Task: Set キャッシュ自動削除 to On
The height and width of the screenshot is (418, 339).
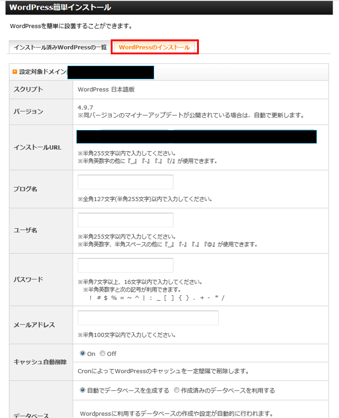Action: point(82,354)
